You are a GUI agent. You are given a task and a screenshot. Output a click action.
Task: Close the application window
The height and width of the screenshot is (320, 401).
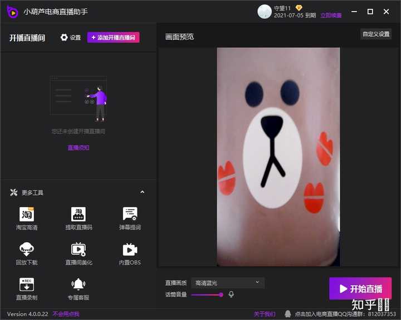(x=386, y=12)
